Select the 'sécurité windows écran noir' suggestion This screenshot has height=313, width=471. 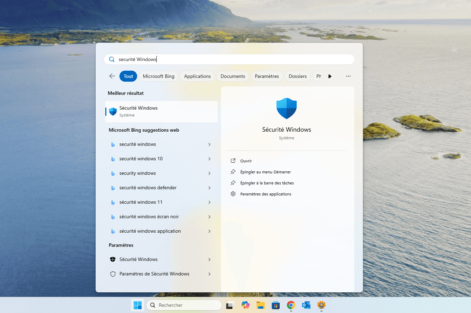(x=161, y=217)
